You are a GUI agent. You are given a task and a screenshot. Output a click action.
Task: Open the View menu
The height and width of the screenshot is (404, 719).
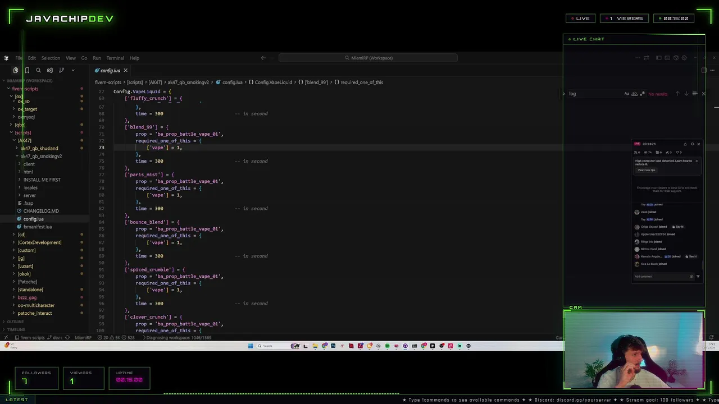click(x=71, y=58)
